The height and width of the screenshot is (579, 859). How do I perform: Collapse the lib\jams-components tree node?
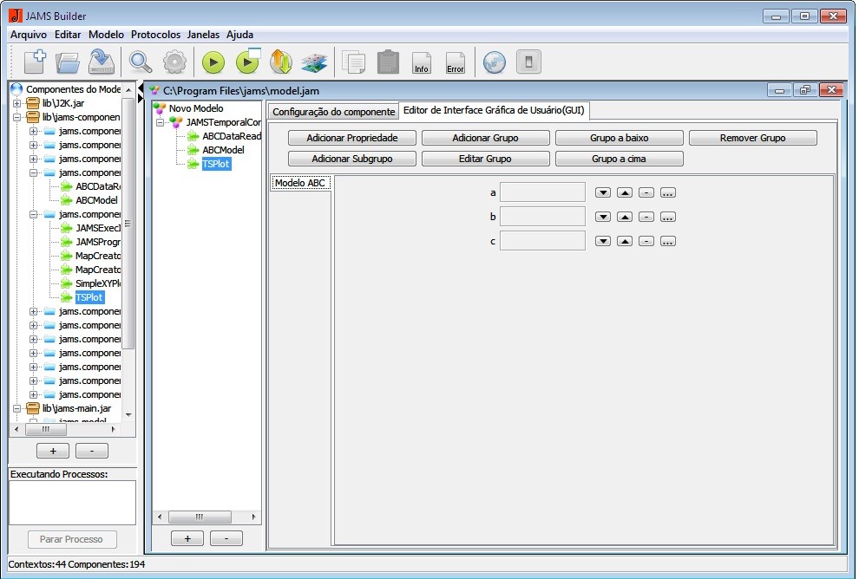(x=16, y=117)
